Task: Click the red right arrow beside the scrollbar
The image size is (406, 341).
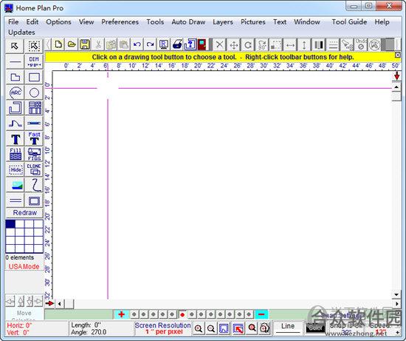Action: click(x=49, y=303)
